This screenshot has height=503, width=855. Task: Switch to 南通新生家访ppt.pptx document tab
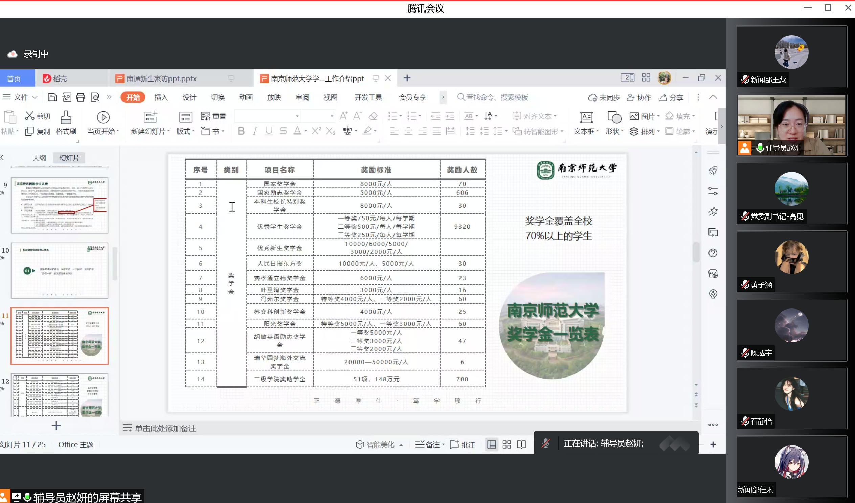[x=161, y=79]
